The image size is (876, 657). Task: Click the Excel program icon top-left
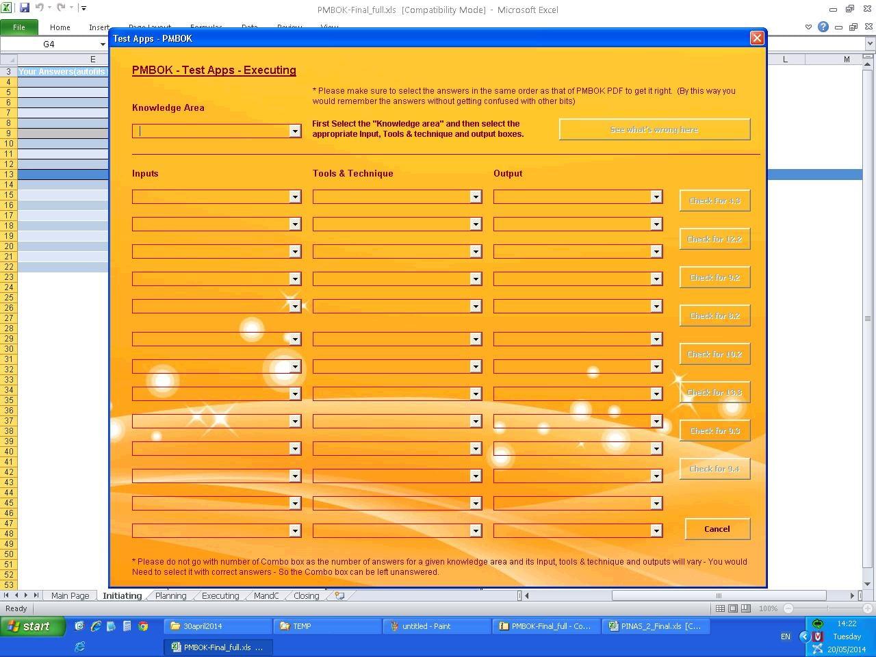7,6
